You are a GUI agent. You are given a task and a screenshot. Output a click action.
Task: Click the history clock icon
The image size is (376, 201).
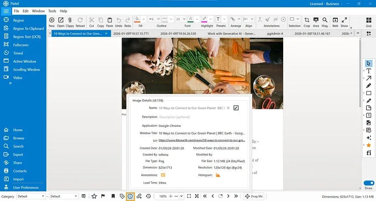(x=148, y=196)
